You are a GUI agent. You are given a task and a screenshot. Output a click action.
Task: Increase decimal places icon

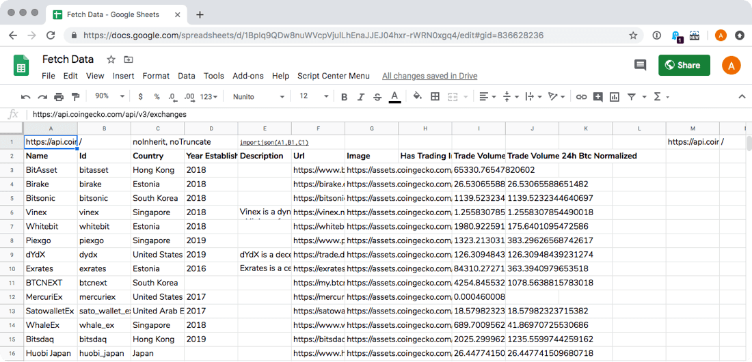(189, 97)
